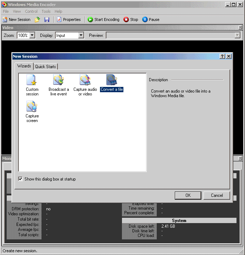This screenshot has width=245, height=255.
Task: Click the 'Time remaining:' label
Action: 141,208
